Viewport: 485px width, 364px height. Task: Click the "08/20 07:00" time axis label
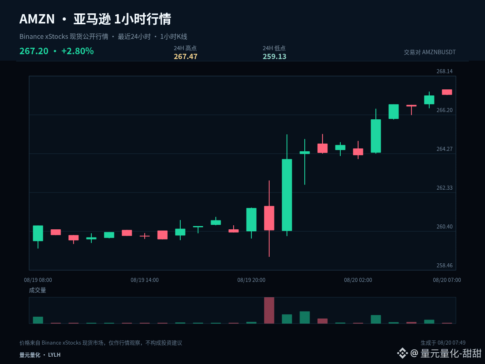[x=447, y=280]
